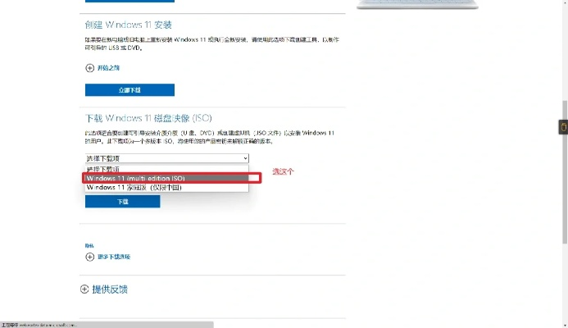
Task: Expand the 提供反馈 section
Action: point(110,289)
